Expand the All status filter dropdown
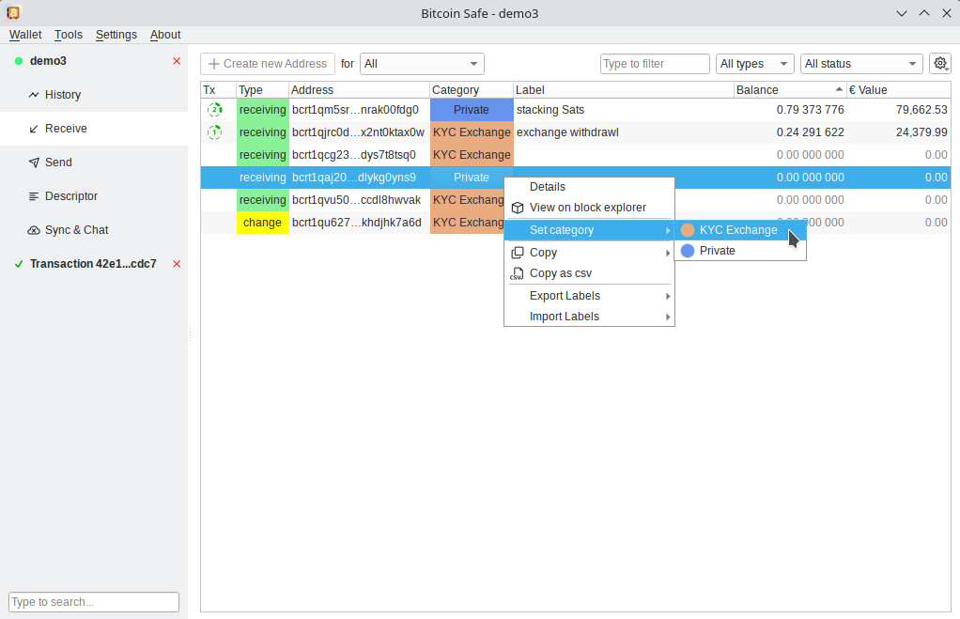960x619 pixels. [x=861, y=64]
